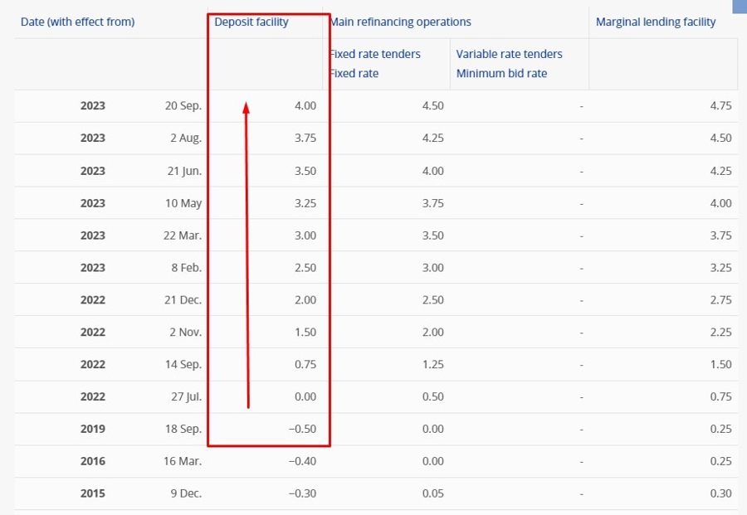Click the year 2019 cell
The width and height of the screenshot is (747, 515).
(92, 429)
